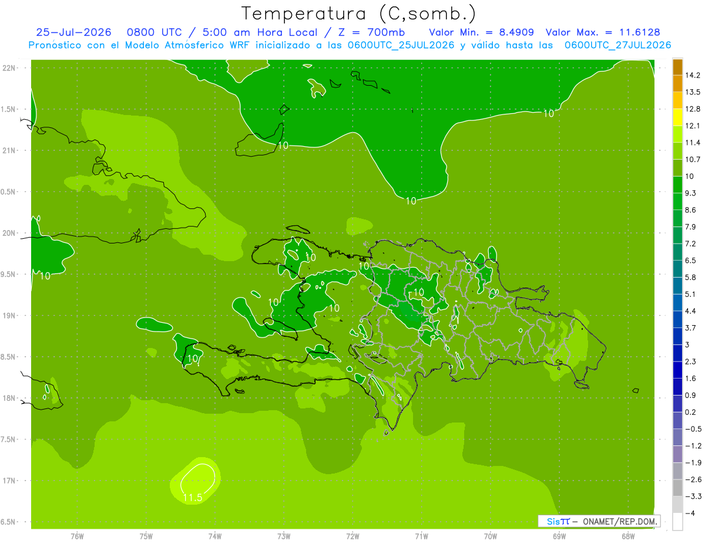
Task: Click the '19N' latitude label
Action: pos(9,316)
